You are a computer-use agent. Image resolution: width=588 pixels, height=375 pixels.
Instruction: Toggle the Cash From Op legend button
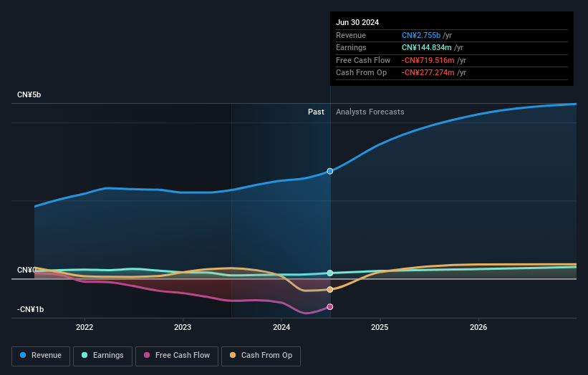tap(261, 356)
